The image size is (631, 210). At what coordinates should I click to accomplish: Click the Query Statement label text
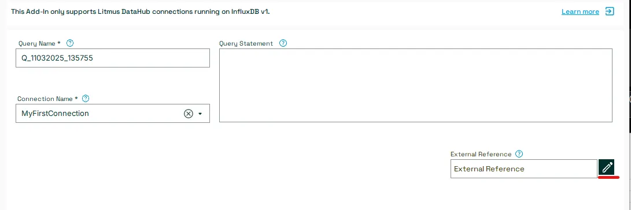(246, 43)
